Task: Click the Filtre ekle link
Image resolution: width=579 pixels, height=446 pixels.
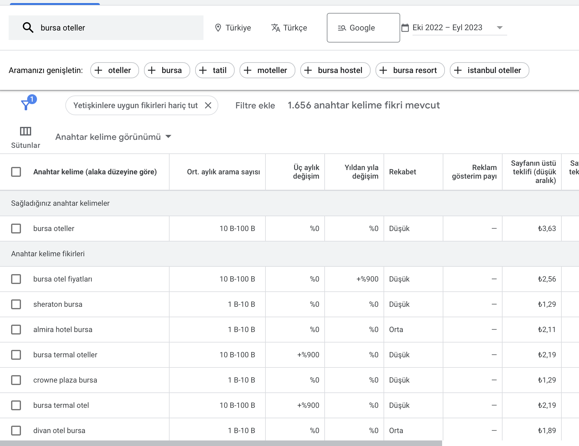Action: [x=255, y=105]
